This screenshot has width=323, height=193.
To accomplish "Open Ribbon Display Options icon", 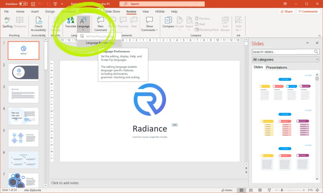I will tap(285, 4).
